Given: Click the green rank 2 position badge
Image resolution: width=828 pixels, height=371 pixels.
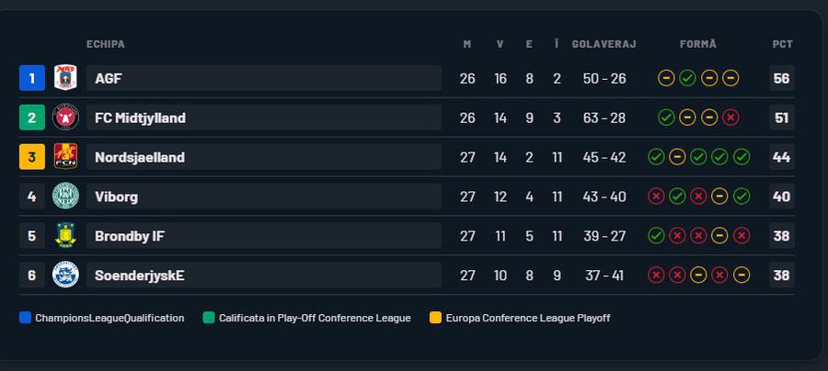Looking at the screenshot, I should 31,118.
